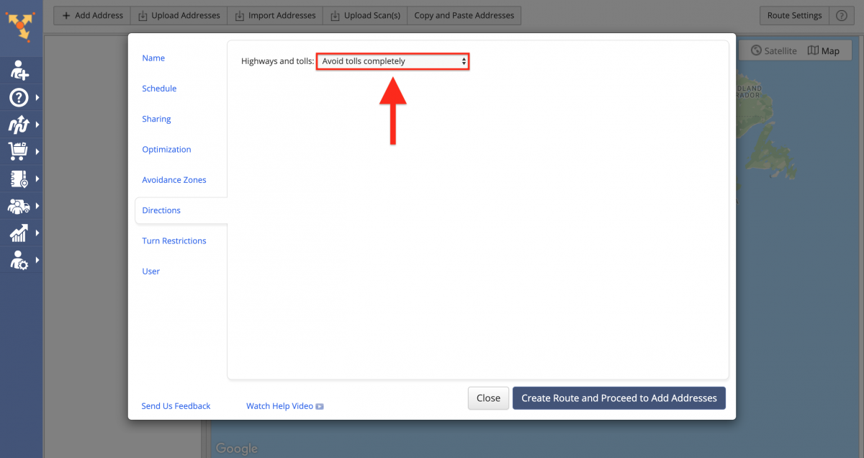Click the Upload Addresses button

[179, 16]
